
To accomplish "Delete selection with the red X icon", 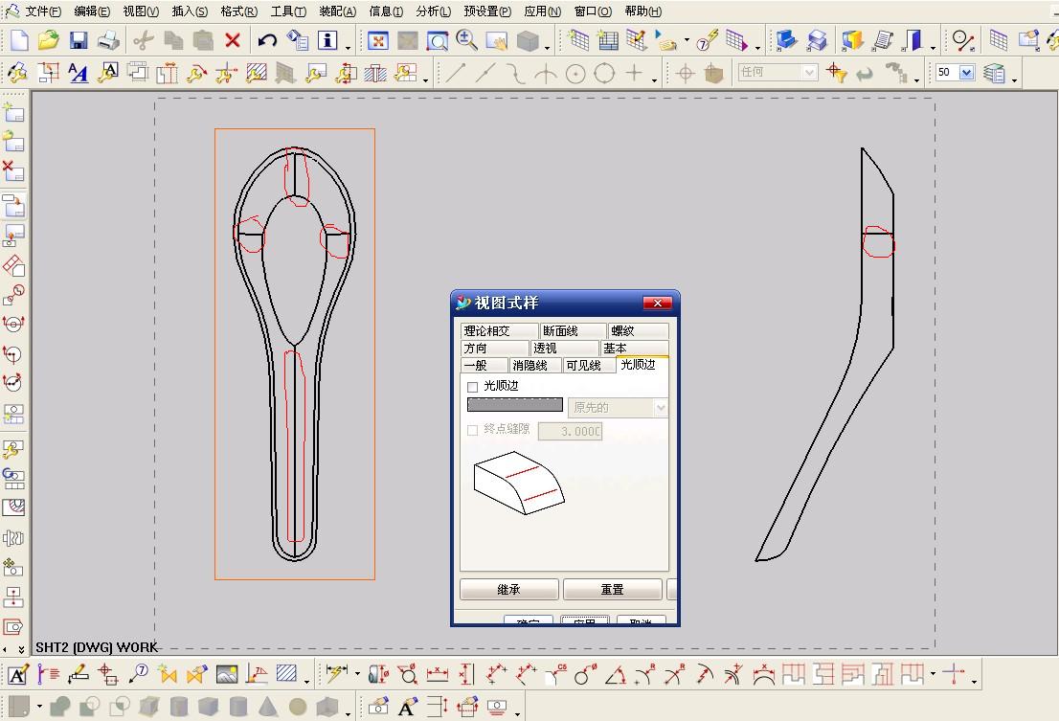I will tap(233, 40).
